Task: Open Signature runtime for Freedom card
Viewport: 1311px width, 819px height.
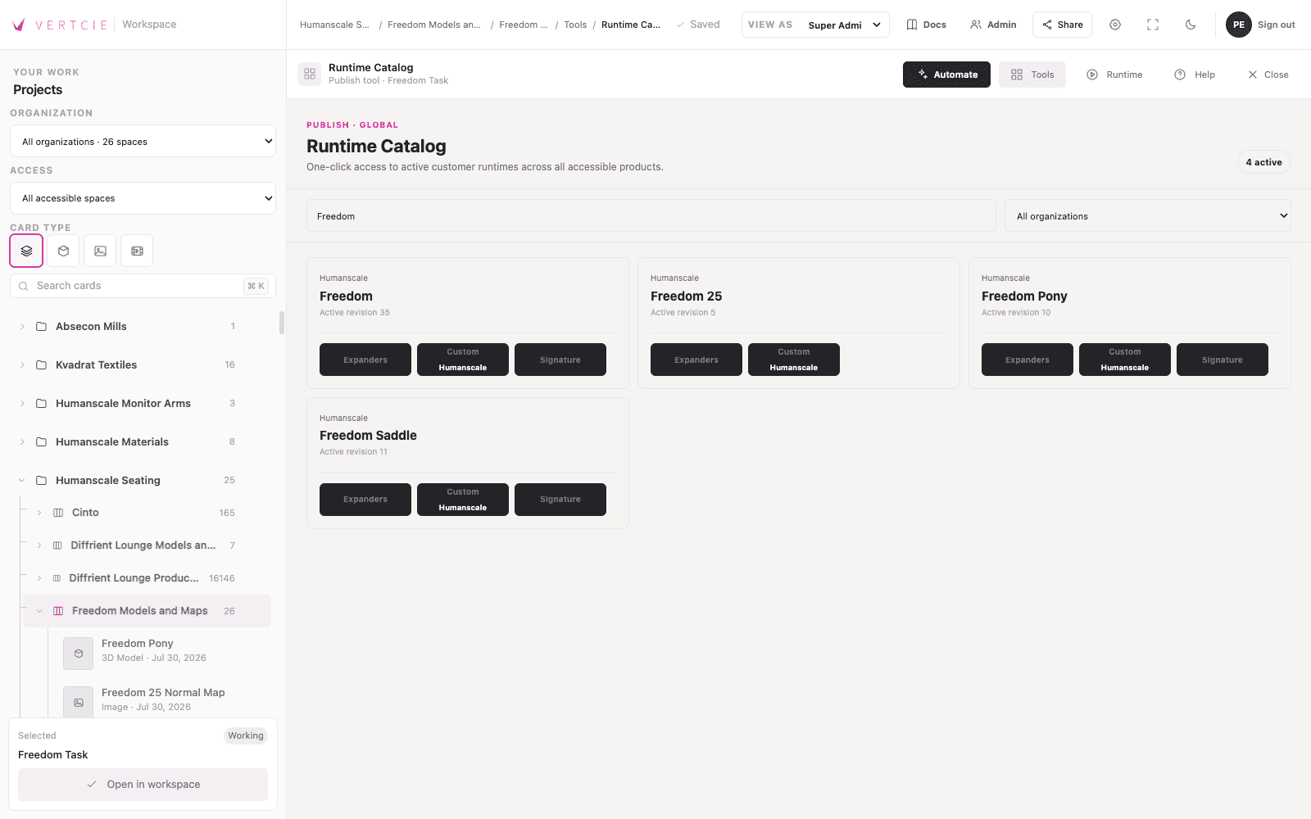Action: (x=560, y=360)
